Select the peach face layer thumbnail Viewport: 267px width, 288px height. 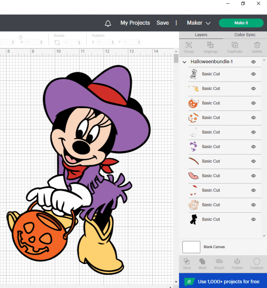click(193, 205)
